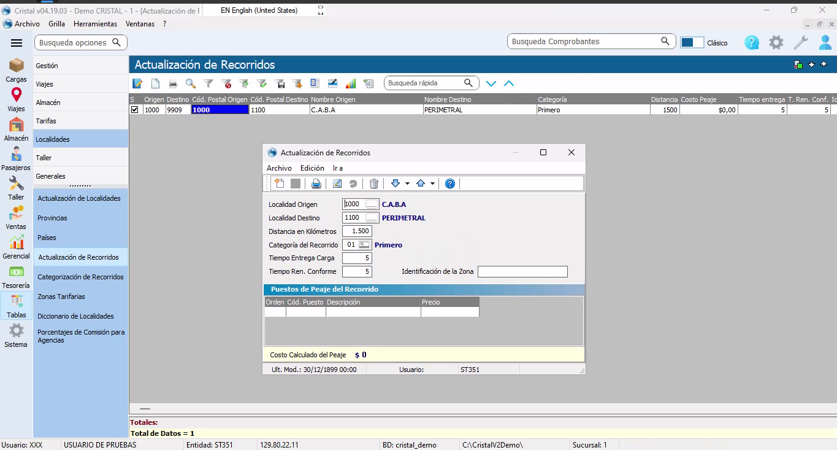Screen dimensions: 837x450
Task: Click the Identificación de la Zona field
Action: click(522, 271)
